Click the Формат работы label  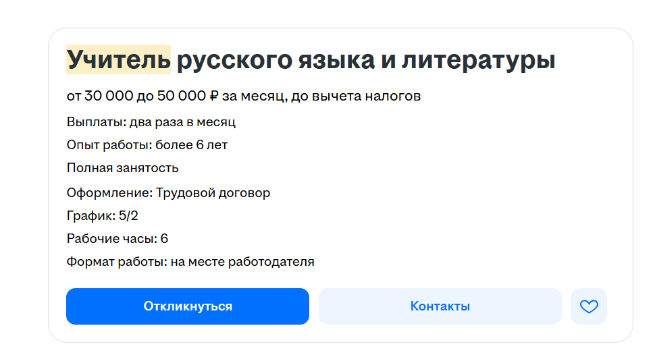coord(115,262)
